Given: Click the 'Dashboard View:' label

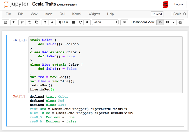Looking at the screenshot, I should coord(143,22).
